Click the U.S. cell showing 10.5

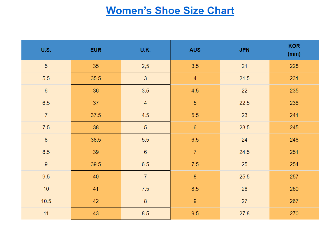click(46, 201)
